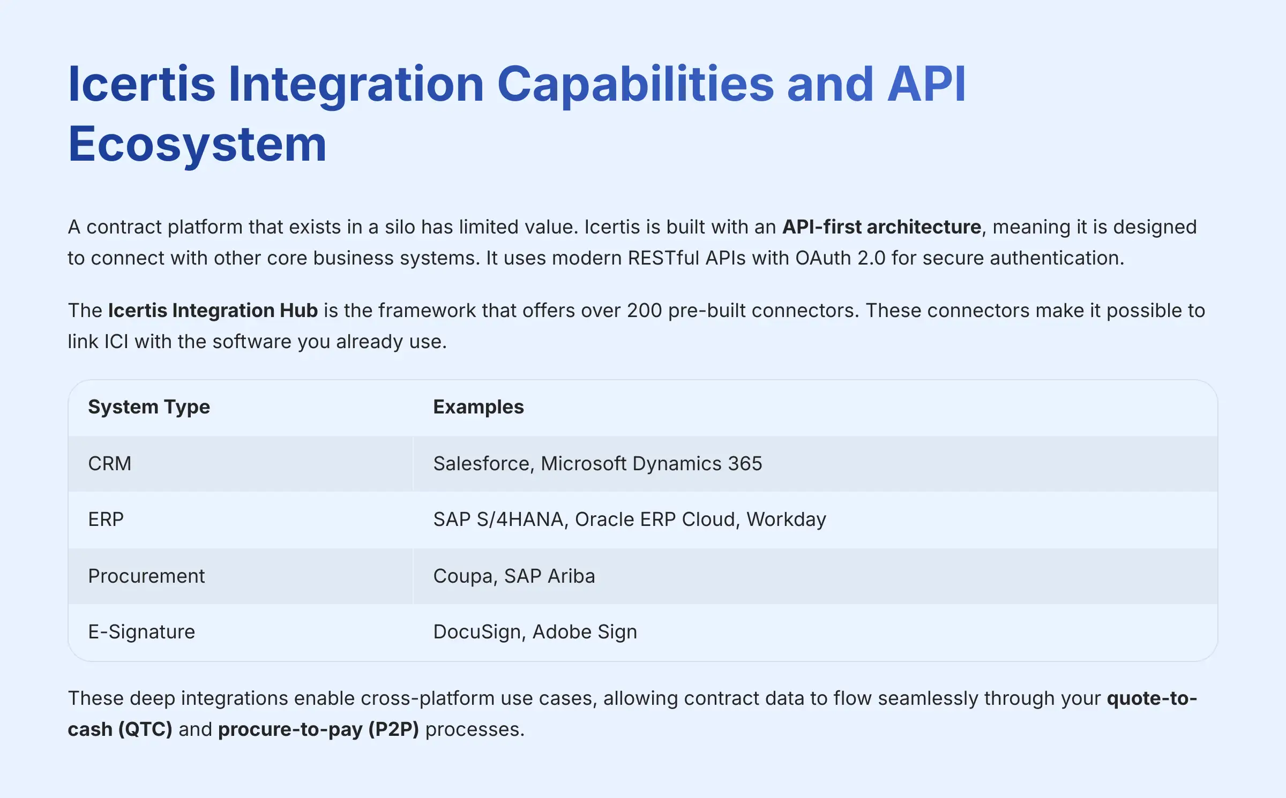1286x798 pixels.
Task: Click the 'Procurement' table cell
Action: click(x=241, y=576)
